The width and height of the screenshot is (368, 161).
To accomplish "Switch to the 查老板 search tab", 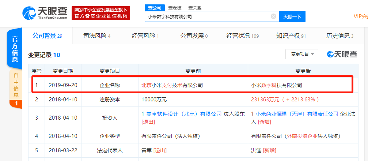I will coord(174,8).
